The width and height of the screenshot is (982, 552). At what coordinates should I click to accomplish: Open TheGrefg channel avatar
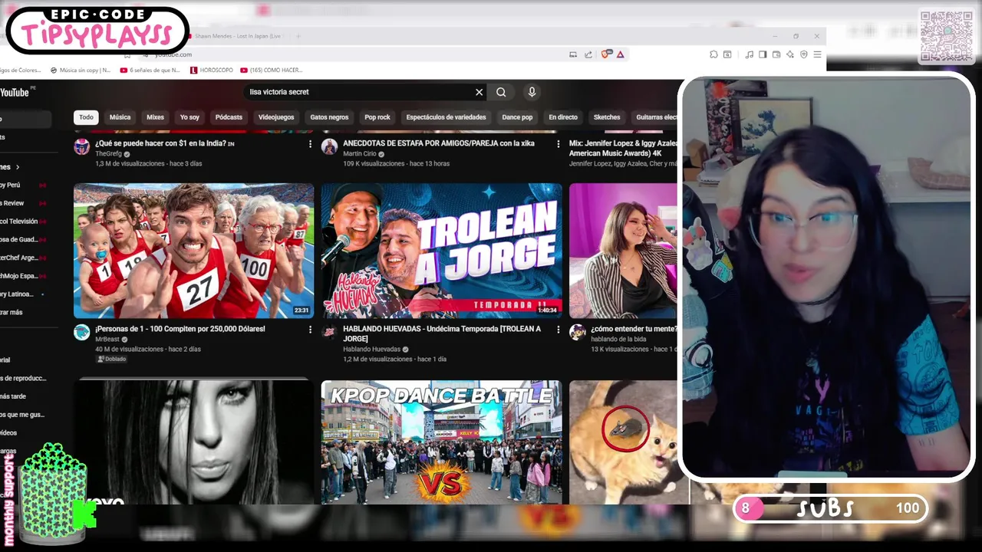pos(82,147)
